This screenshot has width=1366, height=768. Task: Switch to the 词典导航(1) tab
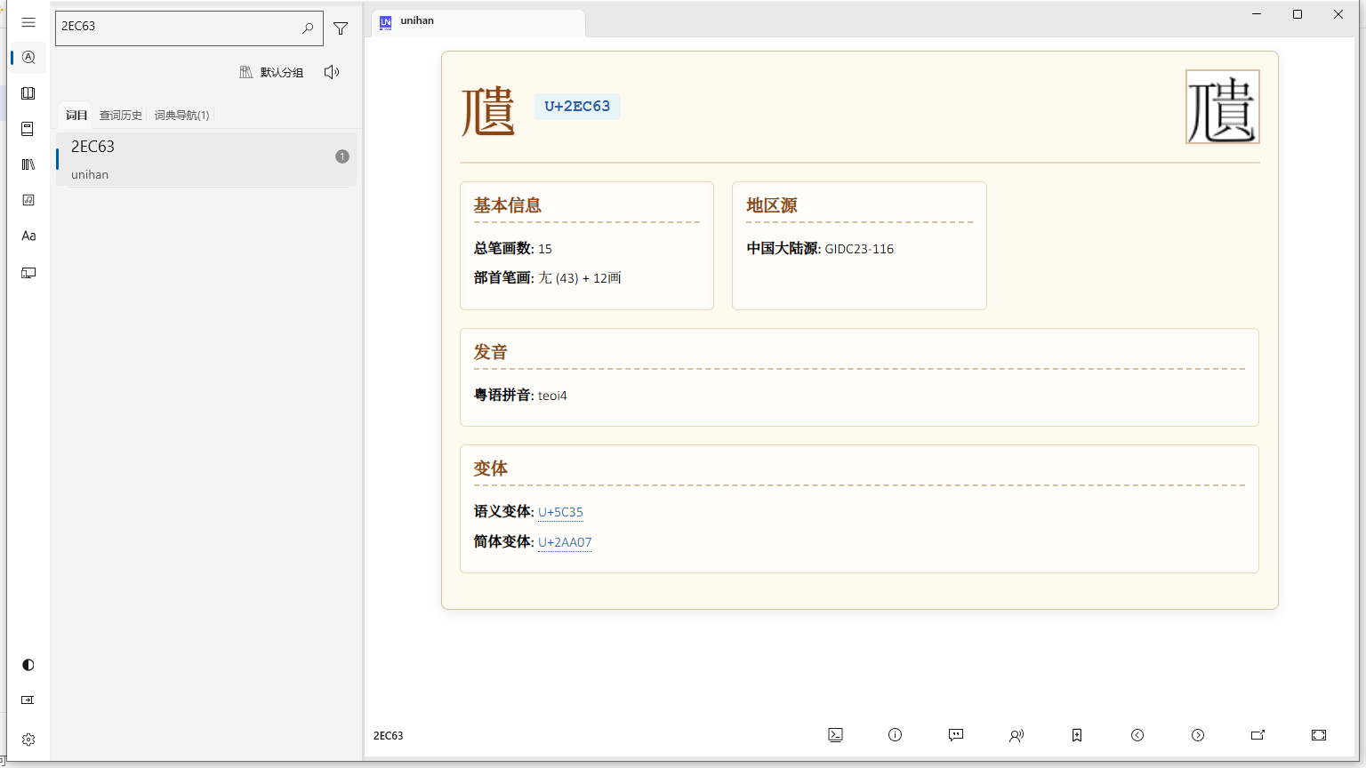coord(181,115)
